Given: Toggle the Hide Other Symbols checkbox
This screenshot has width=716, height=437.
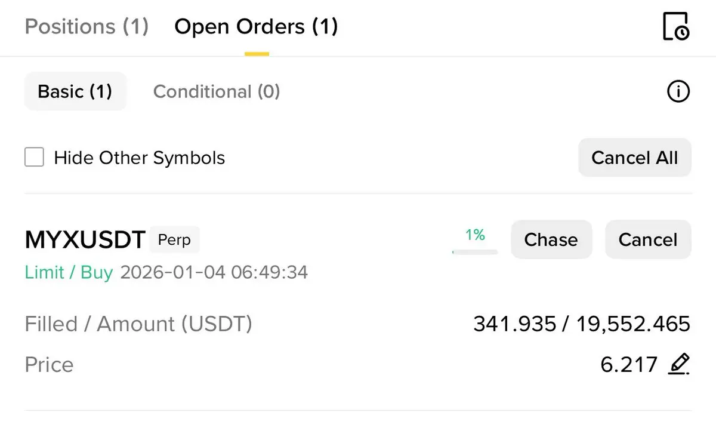Looking at the screenshot, I should pos(34,158).
